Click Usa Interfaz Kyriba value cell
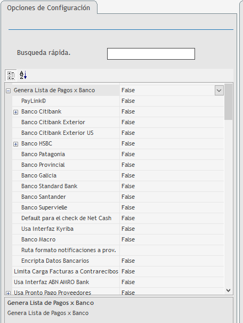Image resolution: width=243 pixels, height=323 pixels. (172, 229)
